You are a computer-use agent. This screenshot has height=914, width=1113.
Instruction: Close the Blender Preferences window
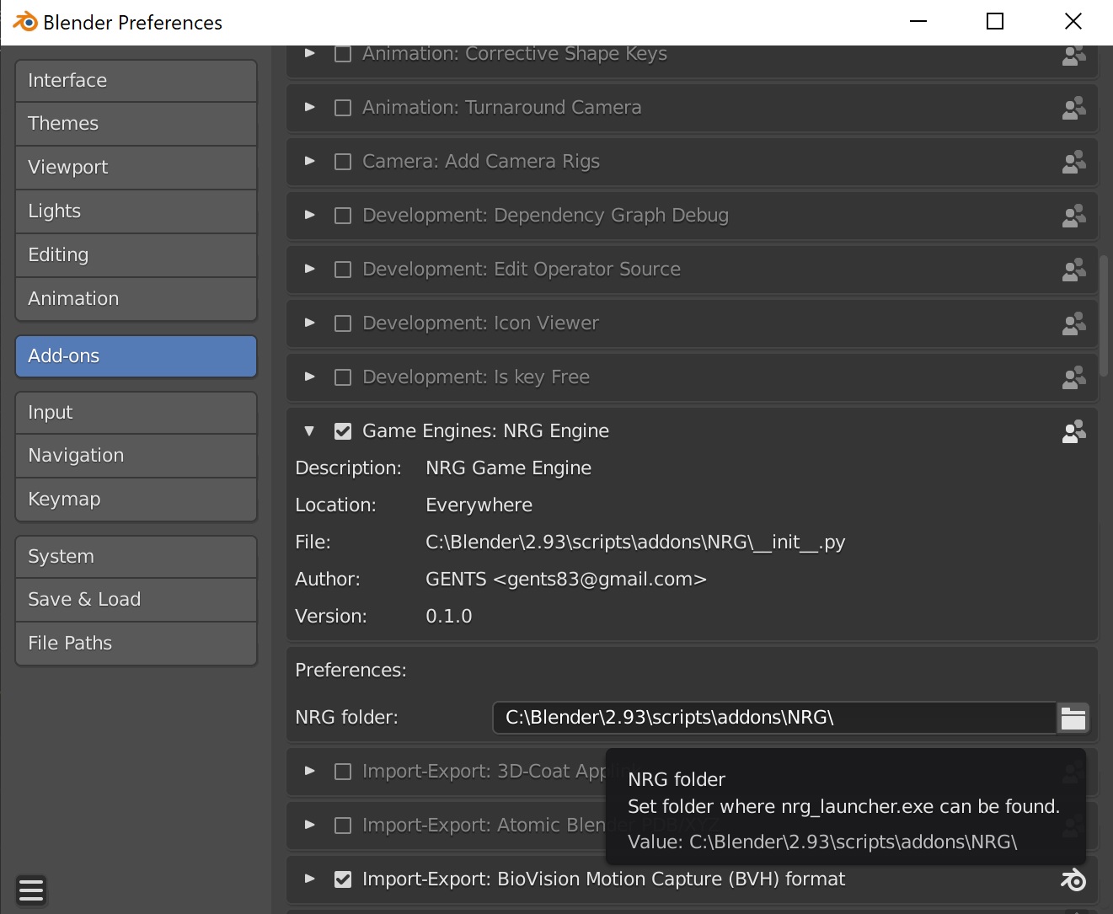click(1073, 22)
